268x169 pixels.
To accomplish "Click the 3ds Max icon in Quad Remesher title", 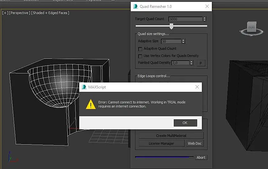I will click(135, 7).
